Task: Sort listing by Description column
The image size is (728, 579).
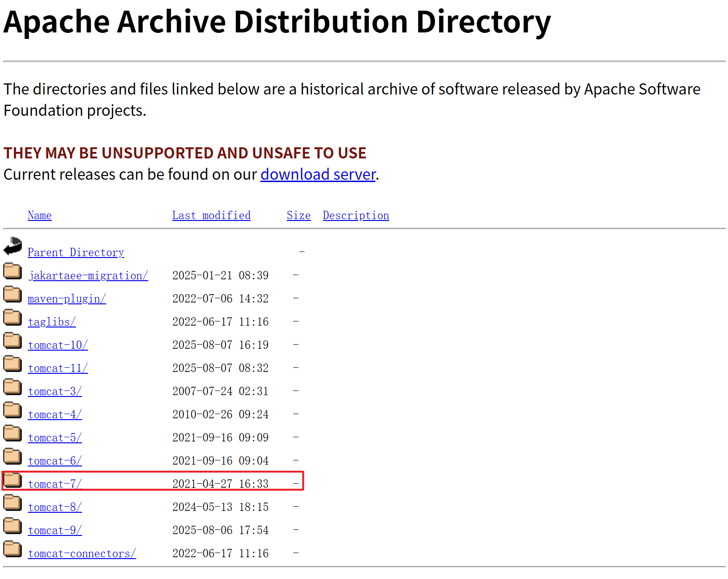Action: tap(356, 215)
